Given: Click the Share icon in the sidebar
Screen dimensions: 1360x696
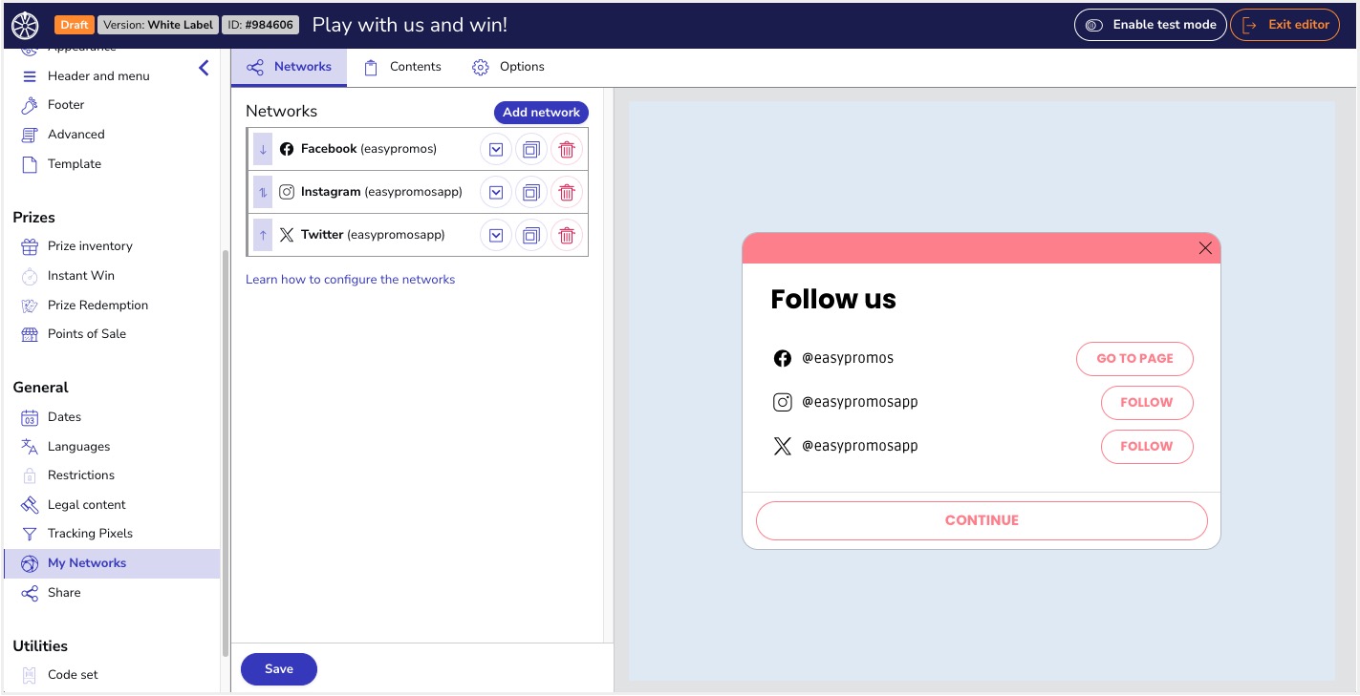Looking at the screenshot, I should pos(30,593).
